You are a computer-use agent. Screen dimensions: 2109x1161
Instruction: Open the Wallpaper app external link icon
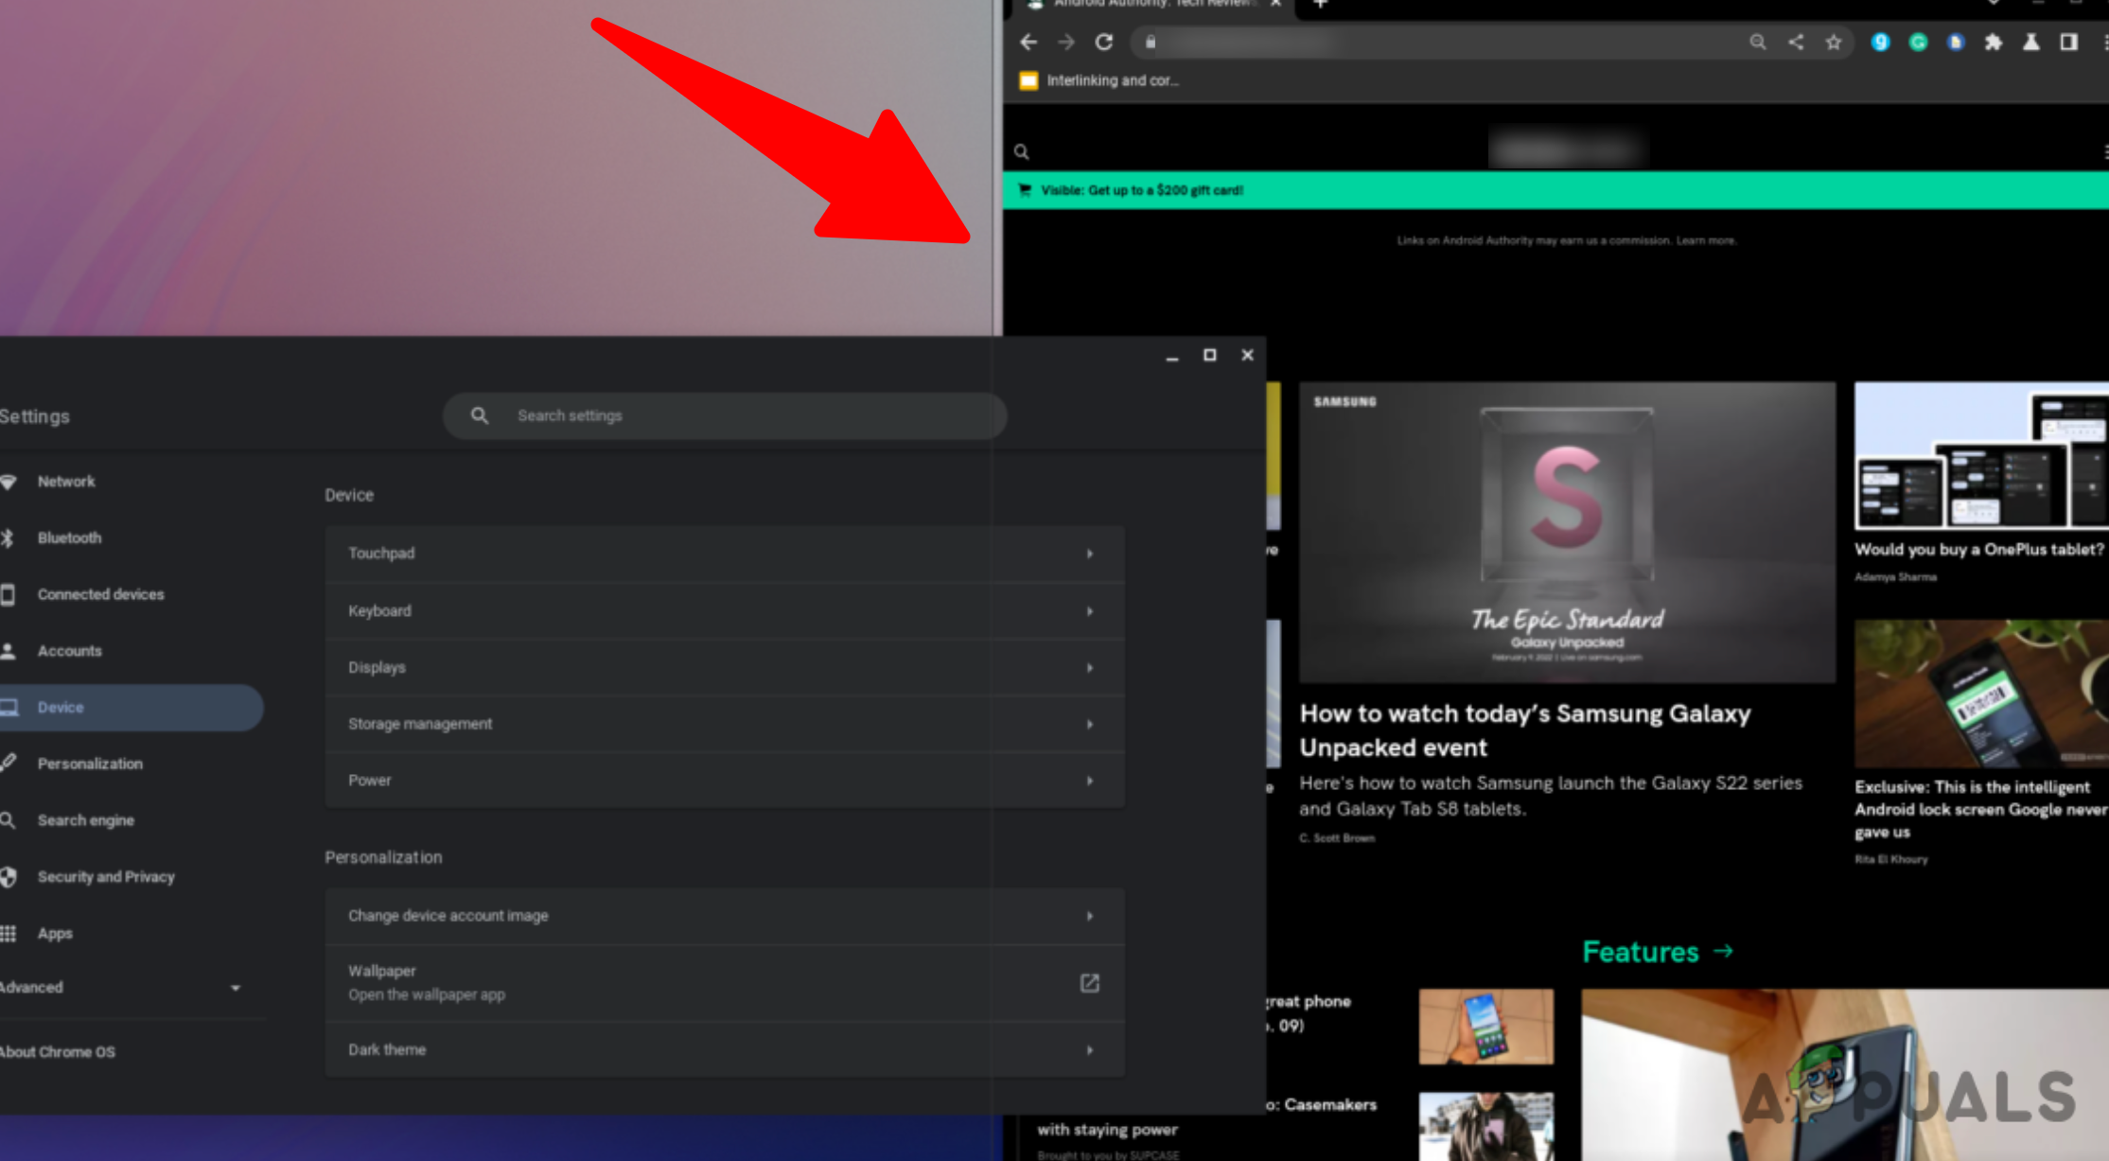(1089, 983)
